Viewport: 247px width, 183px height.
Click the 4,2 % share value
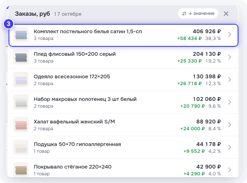(215, 151)
